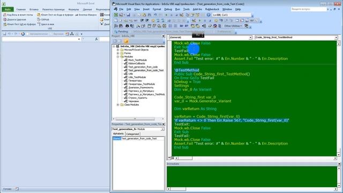Viewport: 343px width, 193px height.
Task: Click the 'Pending' Rubberduck status button
Action: (121, 32)
